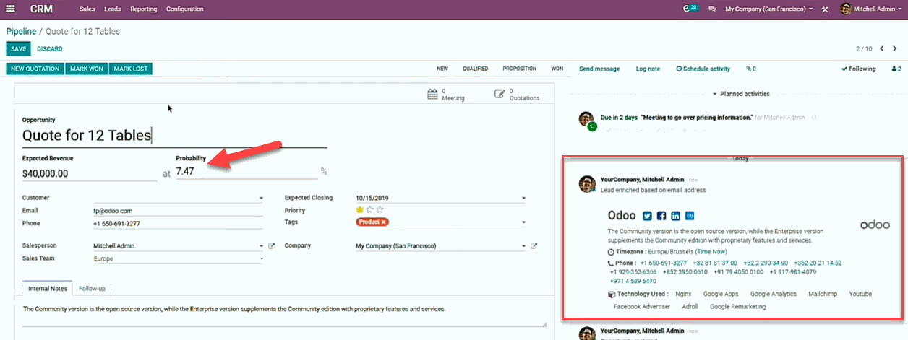908x340 pixels.
Task: Set priority to two stars
Action: 369,210
